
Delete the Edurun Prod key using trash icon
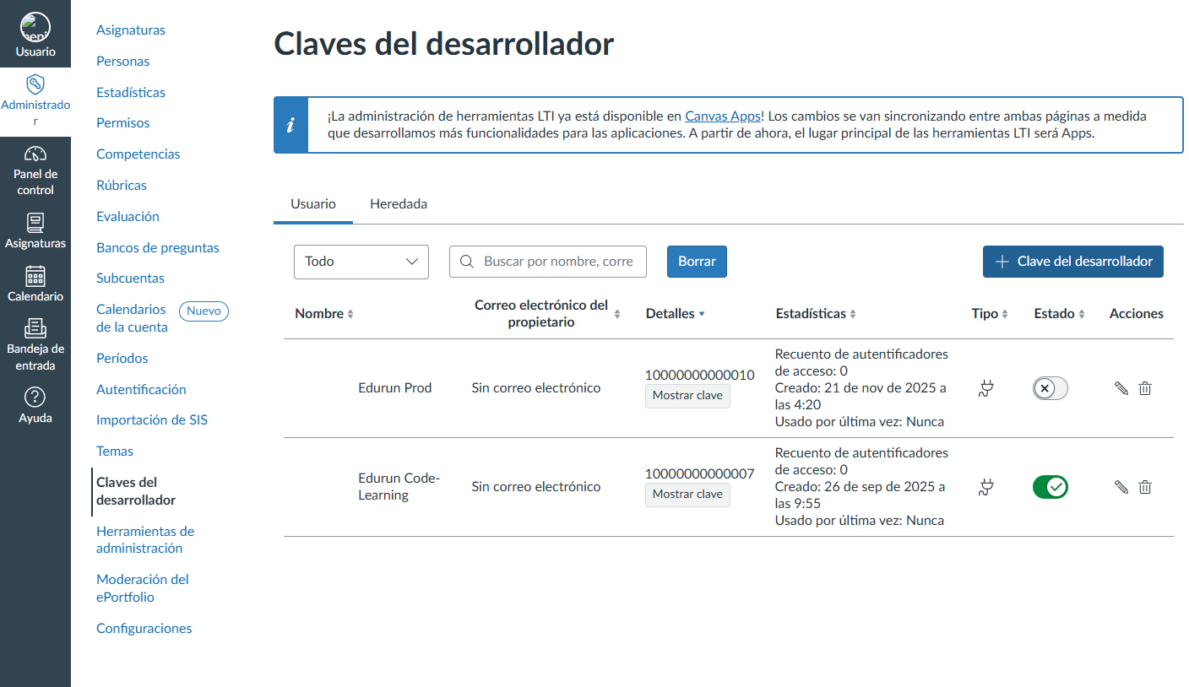click(x=1145, y=388)
